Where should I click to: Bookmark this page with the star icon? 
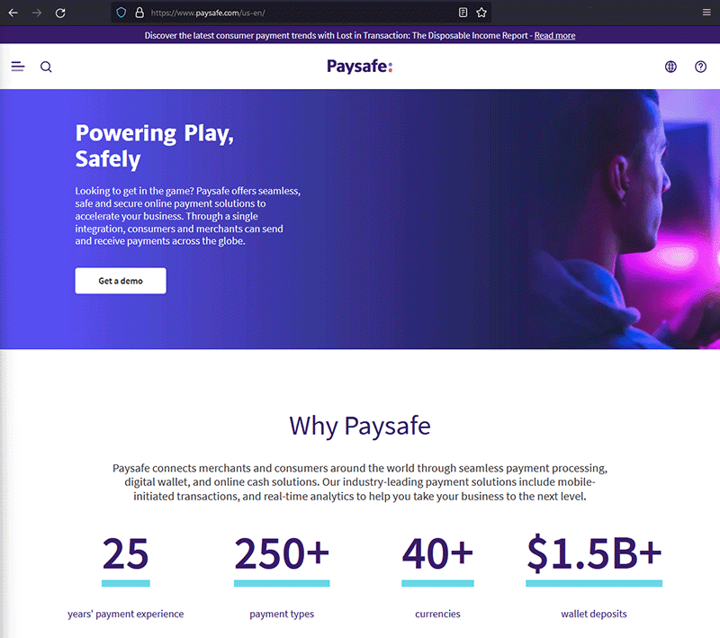[481, 13]
